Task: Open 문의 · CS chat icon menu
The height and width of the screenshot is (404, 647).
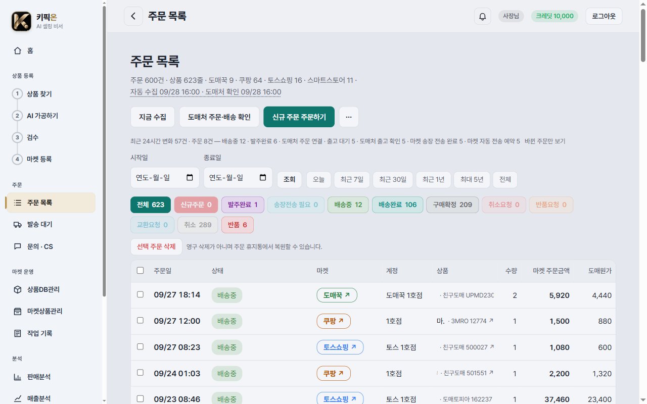Action: tap(50, 246)
